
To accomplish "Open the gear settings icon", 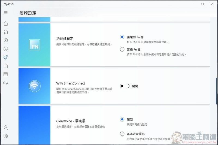I will pyautogui.click(x=6, y=136).
